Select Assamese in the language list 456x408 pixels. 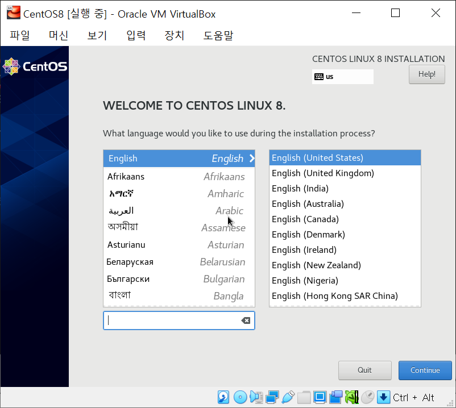click(x=179, y=227)
